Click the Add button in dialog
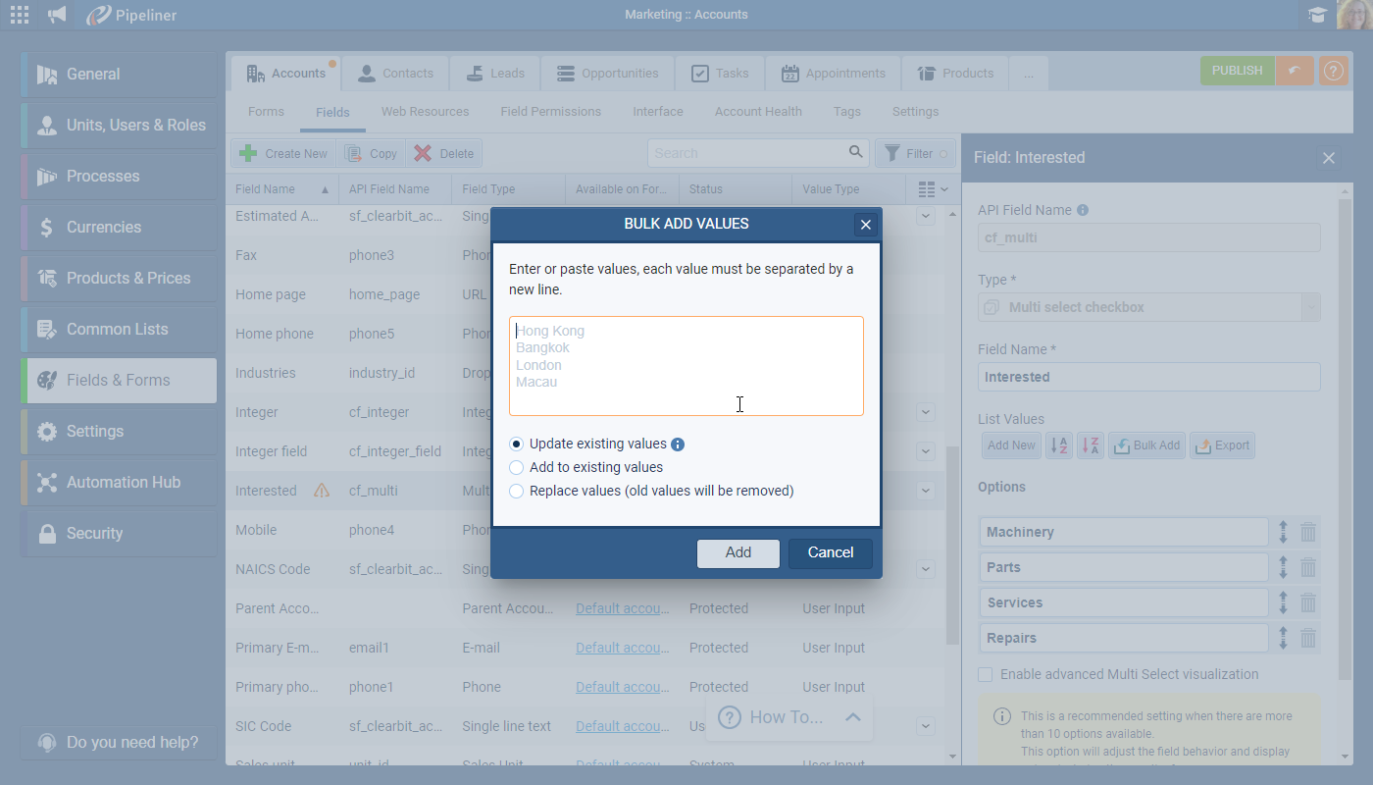This screenshot has height=785, width=1373. point(737,552)
